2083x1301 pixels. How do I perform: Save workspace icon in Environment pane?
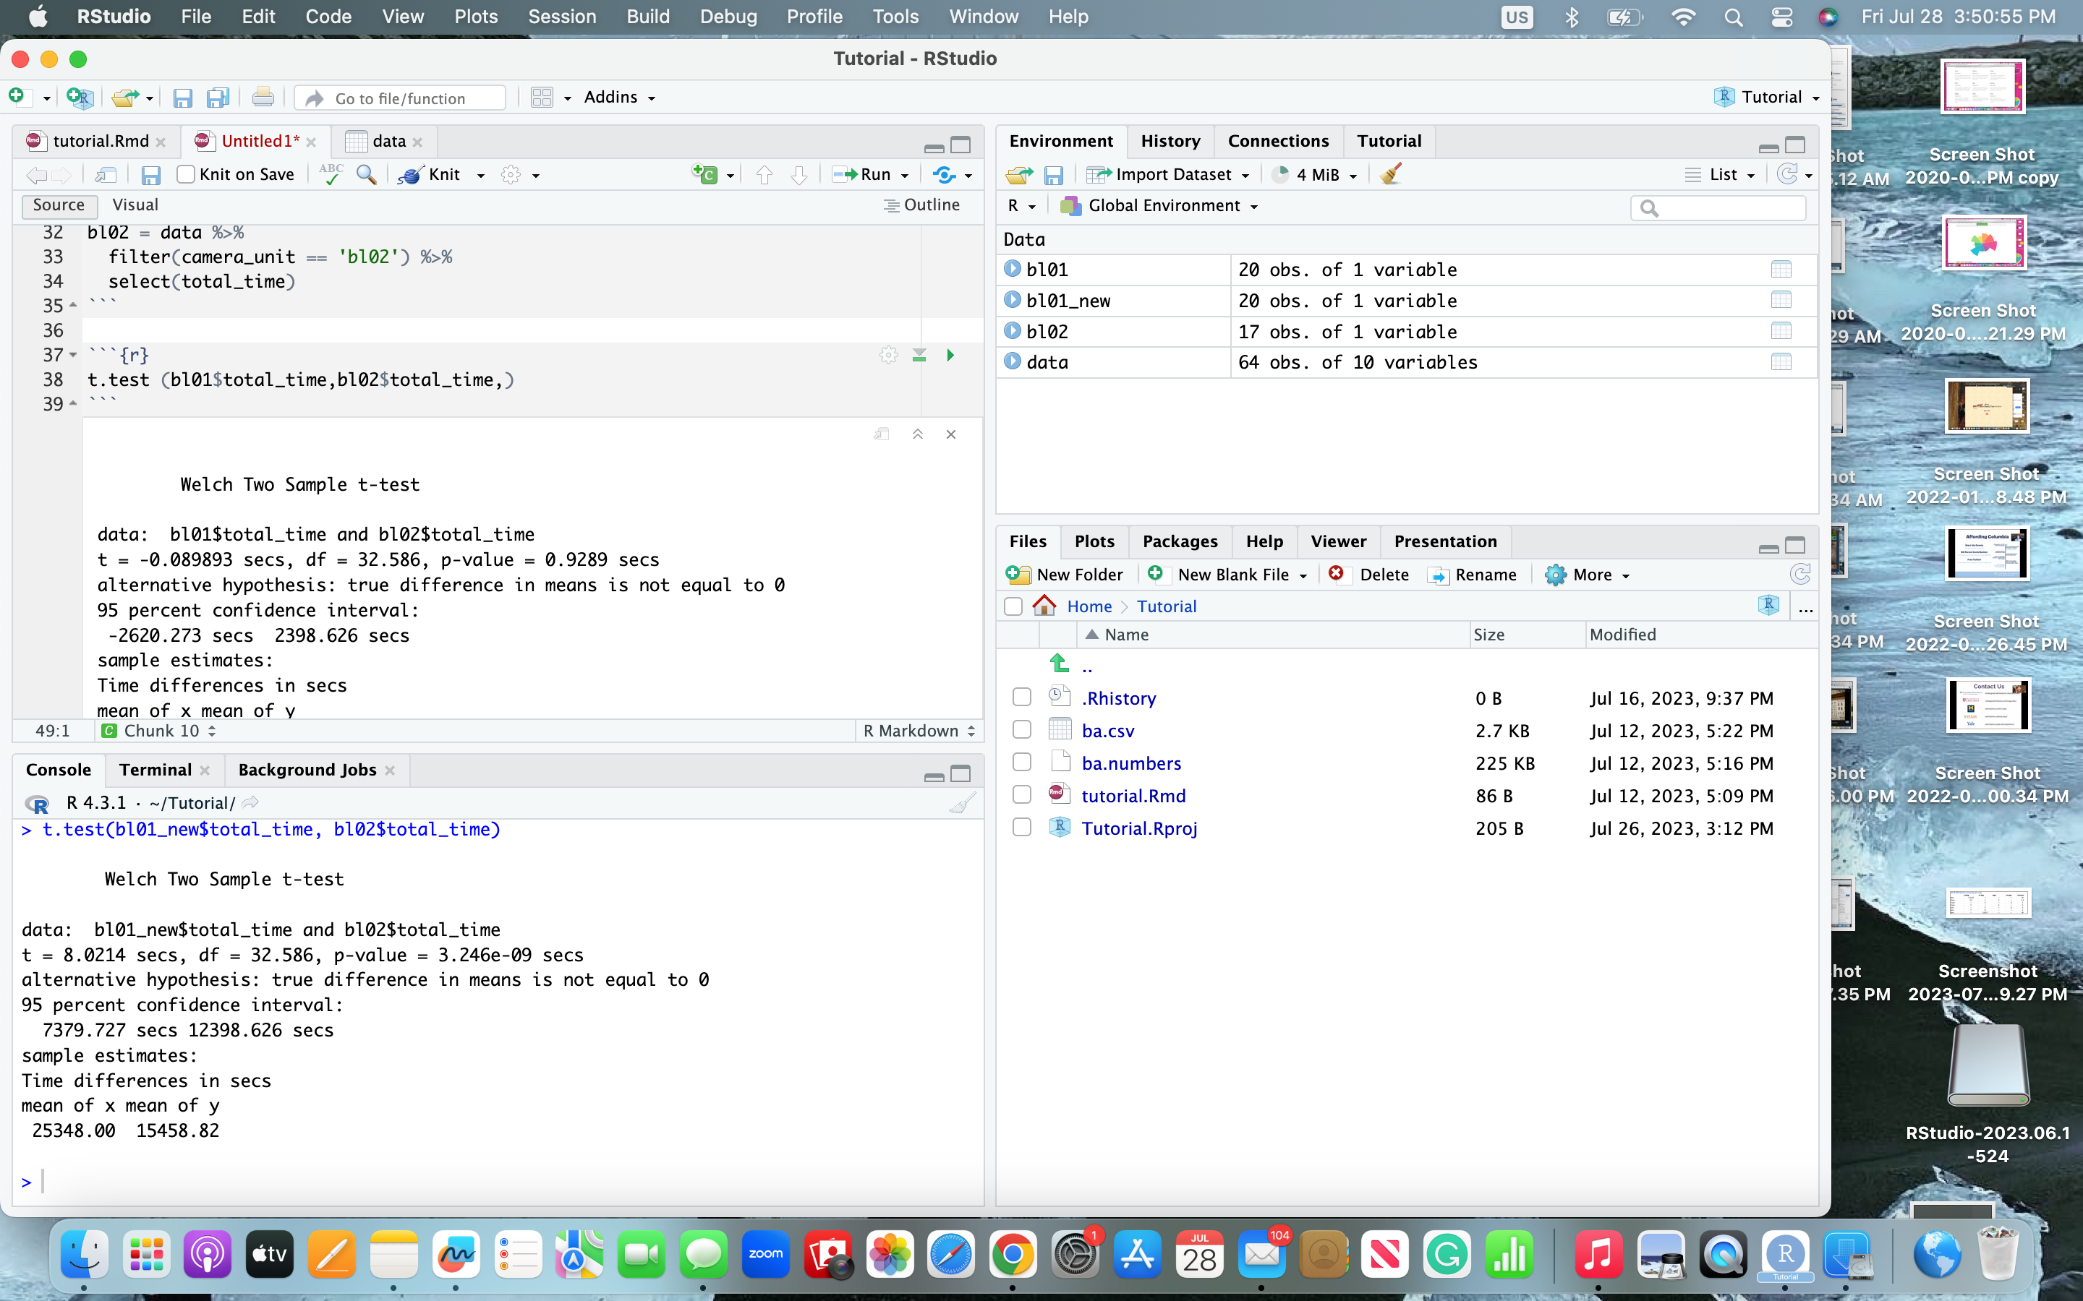(1054, 175)
